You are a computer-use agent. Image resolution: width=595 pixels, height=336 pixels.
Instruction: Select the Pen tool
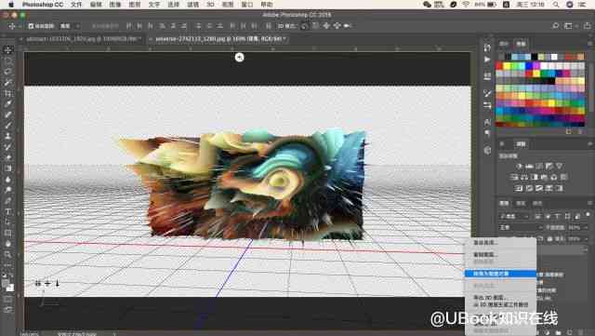pyautogui.click(x=8, y=201)
